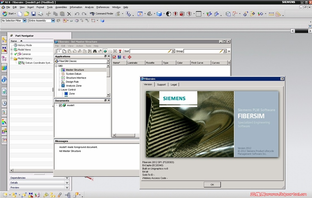
Task: Click the shaded solid cube icon in Fibersim toolbar
Action: [105, 51]
